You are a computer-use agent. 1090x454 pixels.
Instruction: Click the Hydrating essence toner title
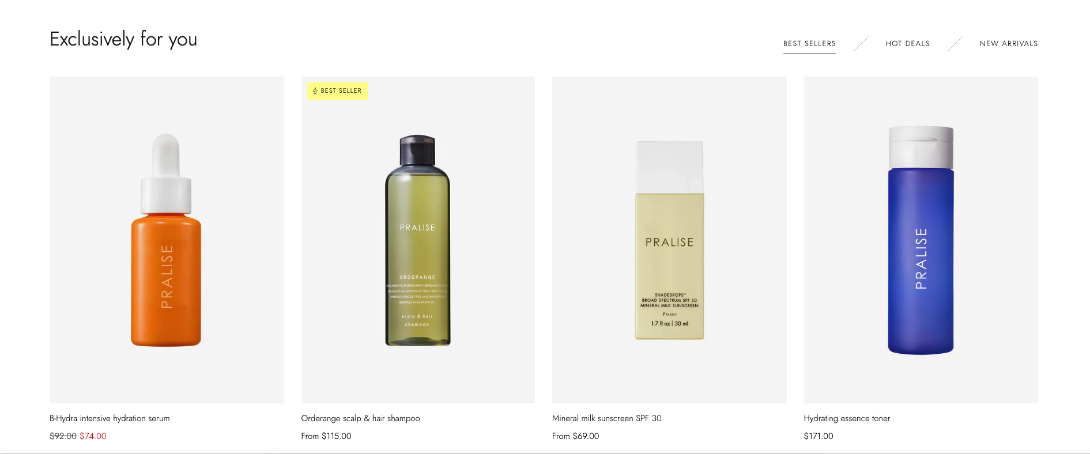(847, 418)
